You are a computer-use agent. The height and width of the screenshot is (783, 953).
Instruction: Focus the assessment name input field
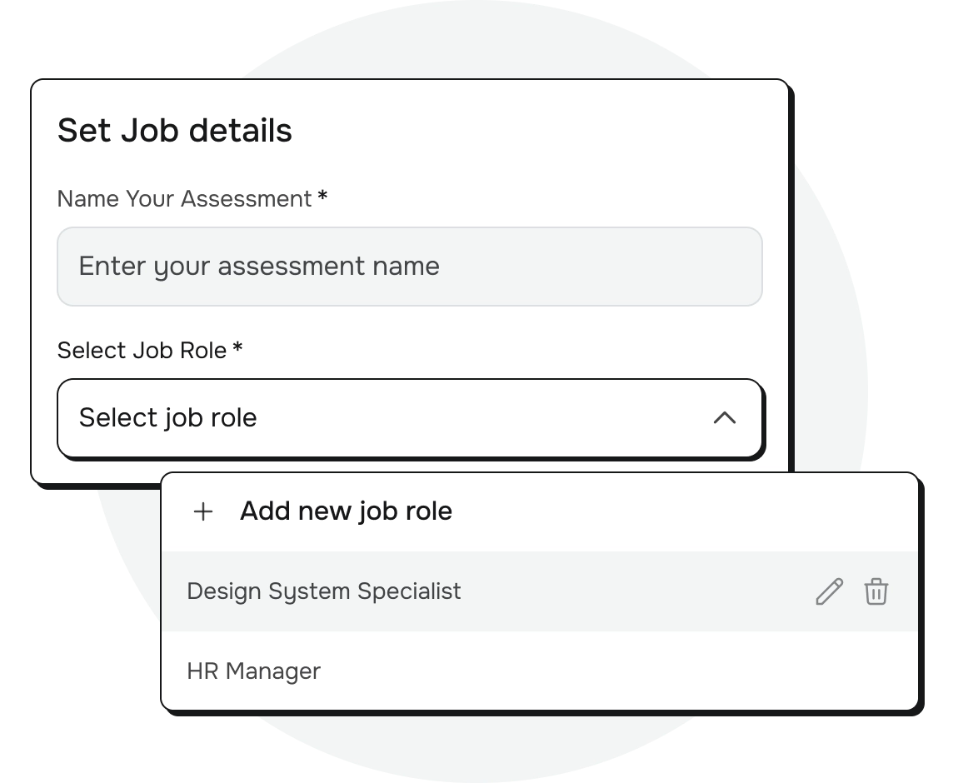coord(409,267)
